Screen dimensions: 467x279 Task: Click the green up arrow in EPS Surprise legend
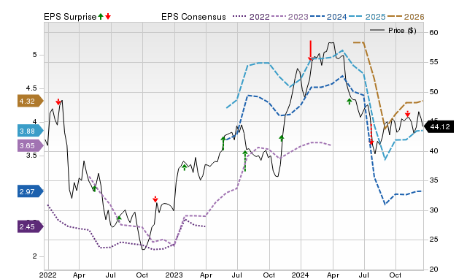101,16
